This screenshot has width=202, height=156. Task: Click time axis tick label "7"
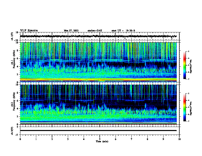tap(132, 139)
